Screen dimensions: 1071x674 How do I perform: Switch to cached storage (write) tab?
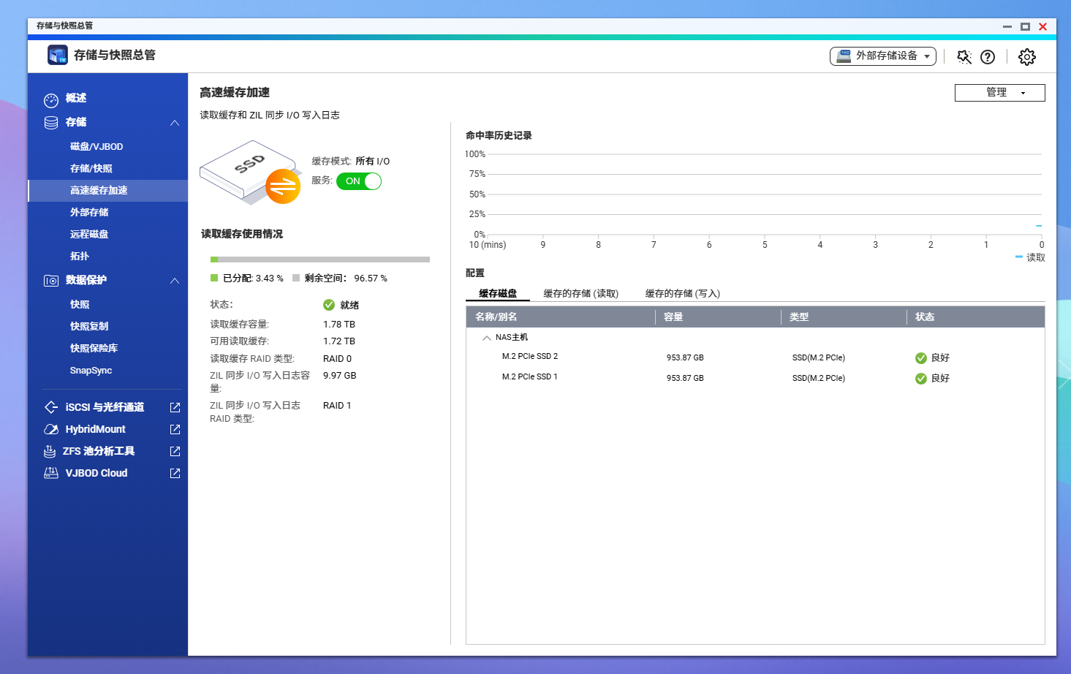pyautogui.click(x=682, y=294)
